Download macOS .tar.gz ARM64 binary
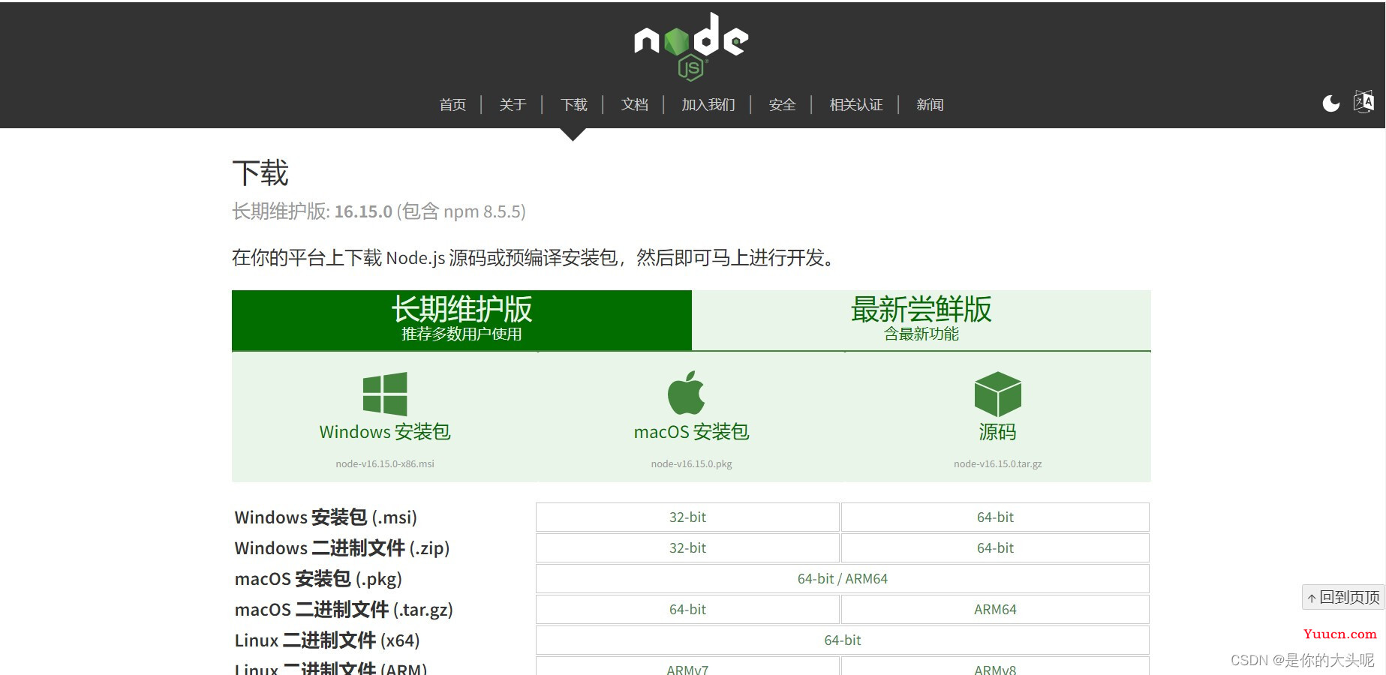Screen dimensions: 1386x675 click(995, 610)
